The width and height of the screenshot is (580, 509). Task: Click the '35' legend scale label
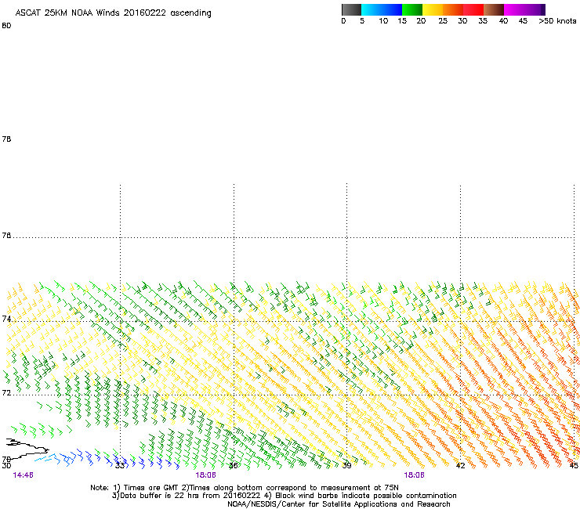tap(483, 21)
